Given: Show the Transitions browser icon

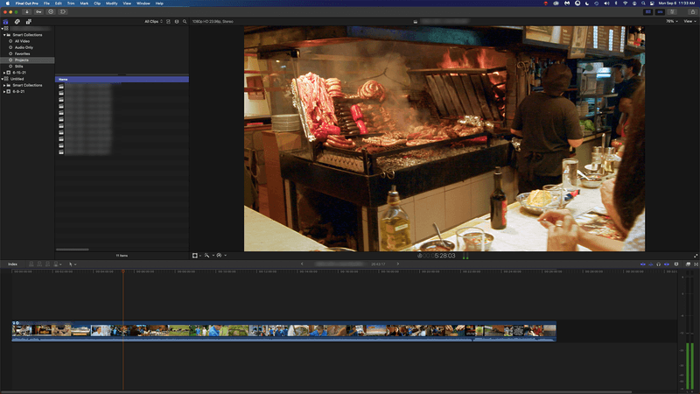Looking at the screenshot, I should pos(696,264).
